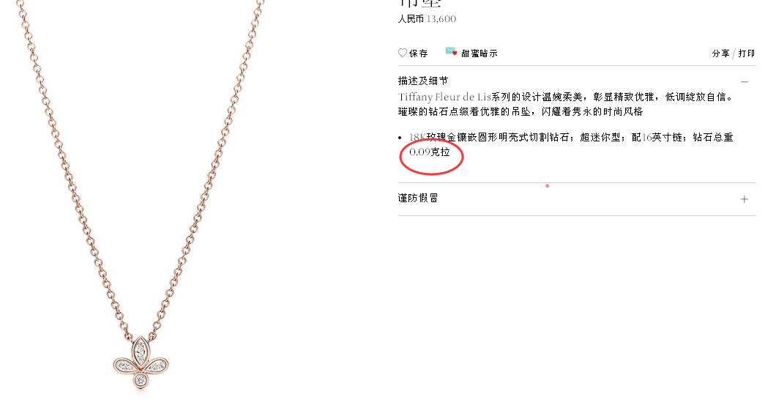Click the fleur de lis pendant image
This screenshot has height=408, width=776.
pos(141,363)
